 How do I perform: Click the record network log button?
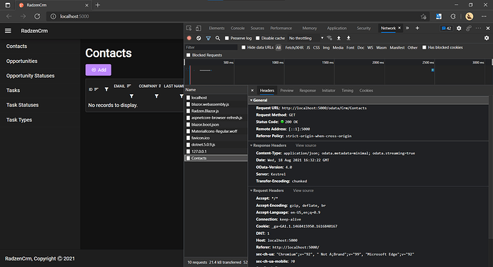[x=189, y=38]
